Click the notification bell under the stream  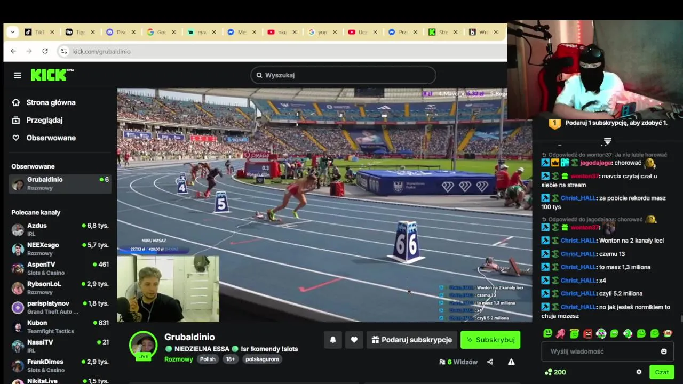pyautogui.click(x=333, y=340)
